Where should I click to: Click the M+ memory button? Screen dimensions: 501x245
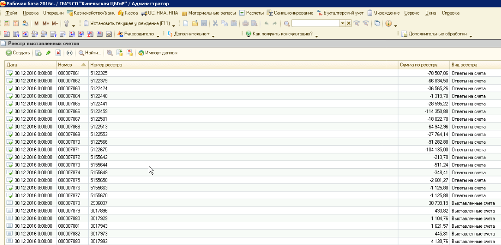click(x=45, y=23)
